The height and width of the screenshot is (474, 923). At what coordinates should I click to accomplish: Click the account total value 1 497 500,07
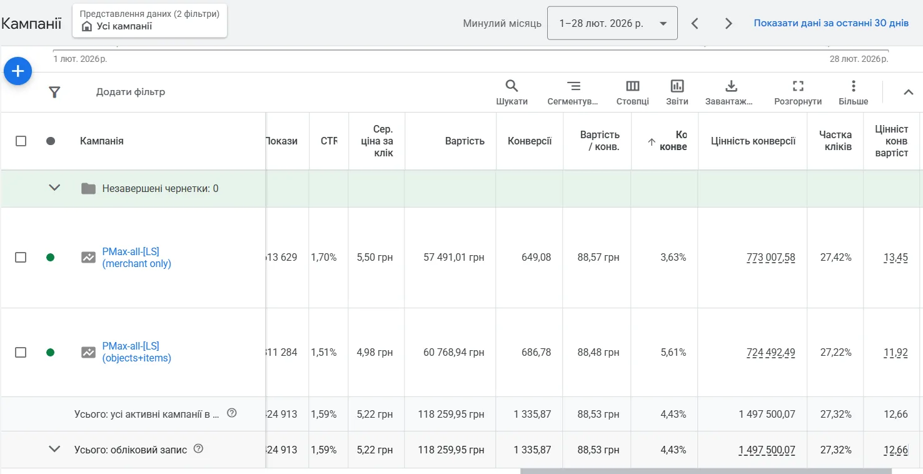tap(767, 450)
